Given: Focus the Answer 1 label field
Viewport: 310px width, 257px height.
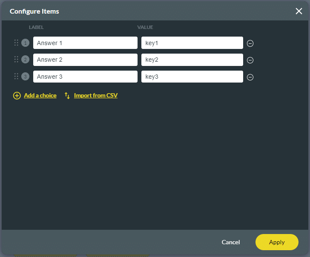Looking at the screenshot, I should 85,43.
